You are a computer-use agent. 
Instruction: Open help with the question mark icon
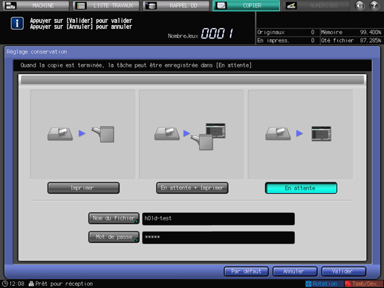[374, 5]
